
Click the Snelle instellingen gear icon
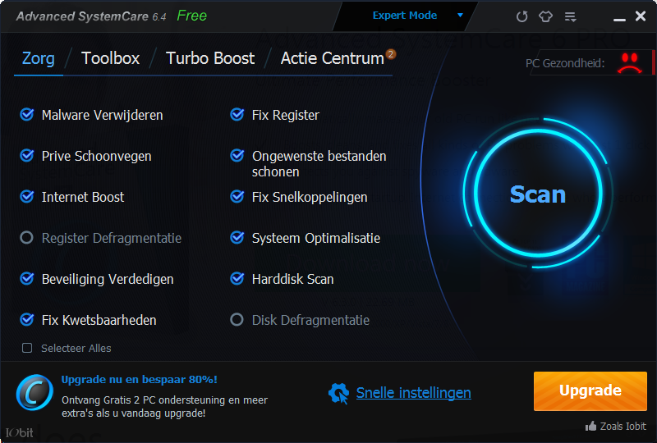tap(338, 393)
